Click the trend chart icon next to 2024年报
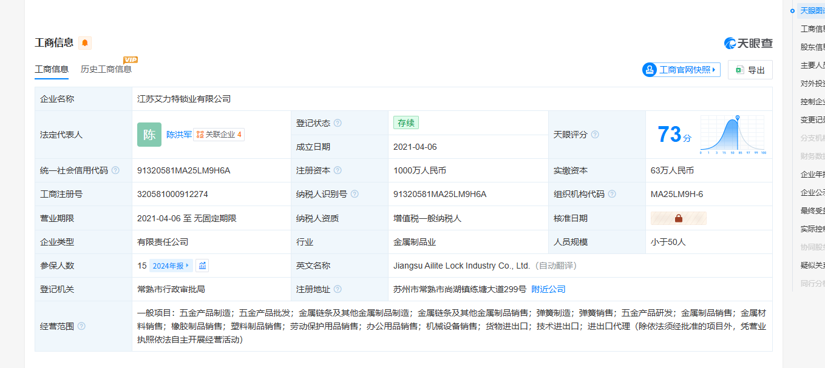Viewport: 825px width, 368px height. [x=202, y=266]
